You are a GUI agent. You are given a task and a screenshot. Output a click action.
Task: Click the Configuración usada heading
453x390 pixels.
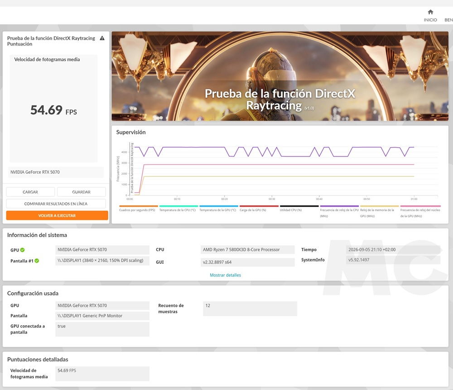33,293
